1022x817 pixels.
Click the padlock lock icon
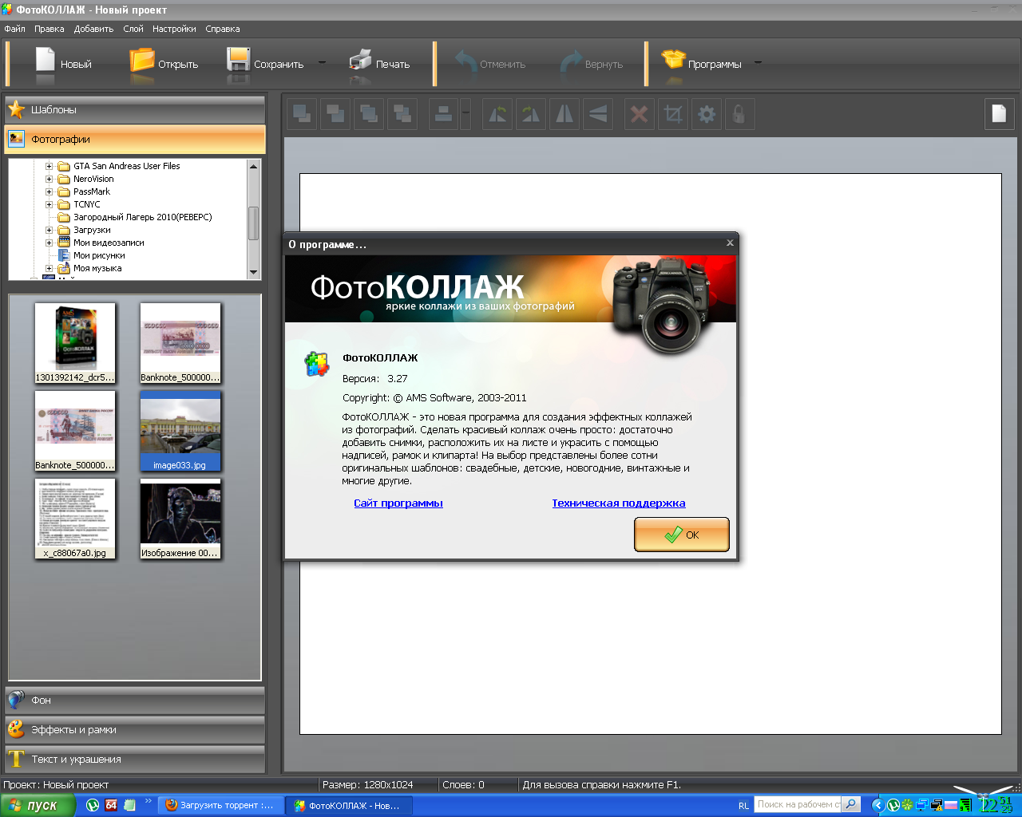(739, 114)
